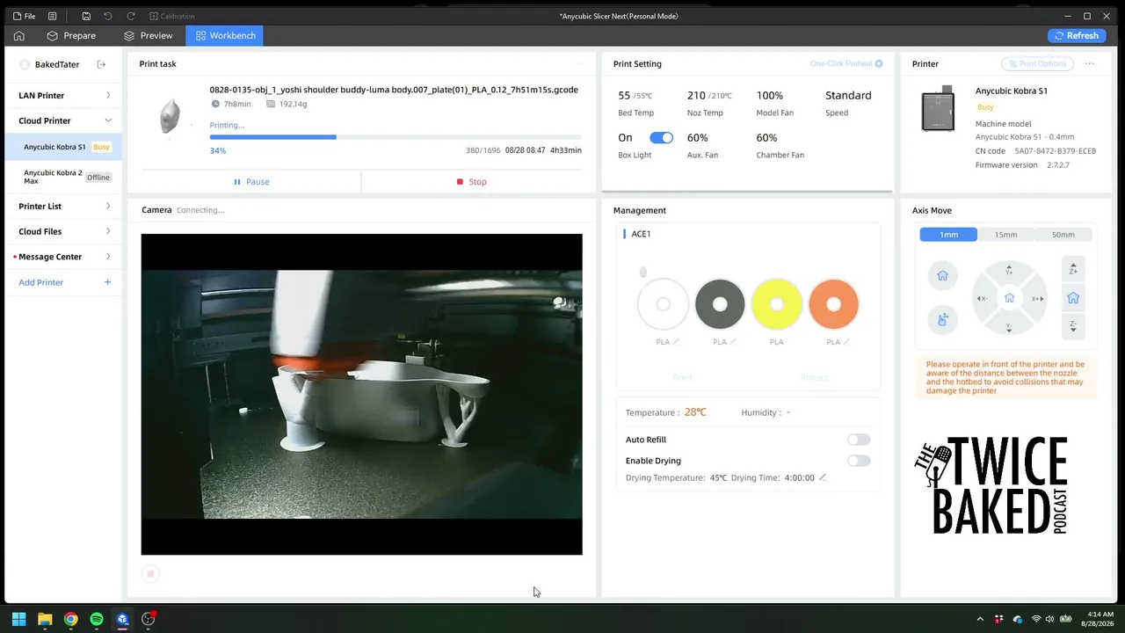The height and width of the screenshot is (633, 1125).
Task: Click the gcode file name text
Action: point(394,90)
